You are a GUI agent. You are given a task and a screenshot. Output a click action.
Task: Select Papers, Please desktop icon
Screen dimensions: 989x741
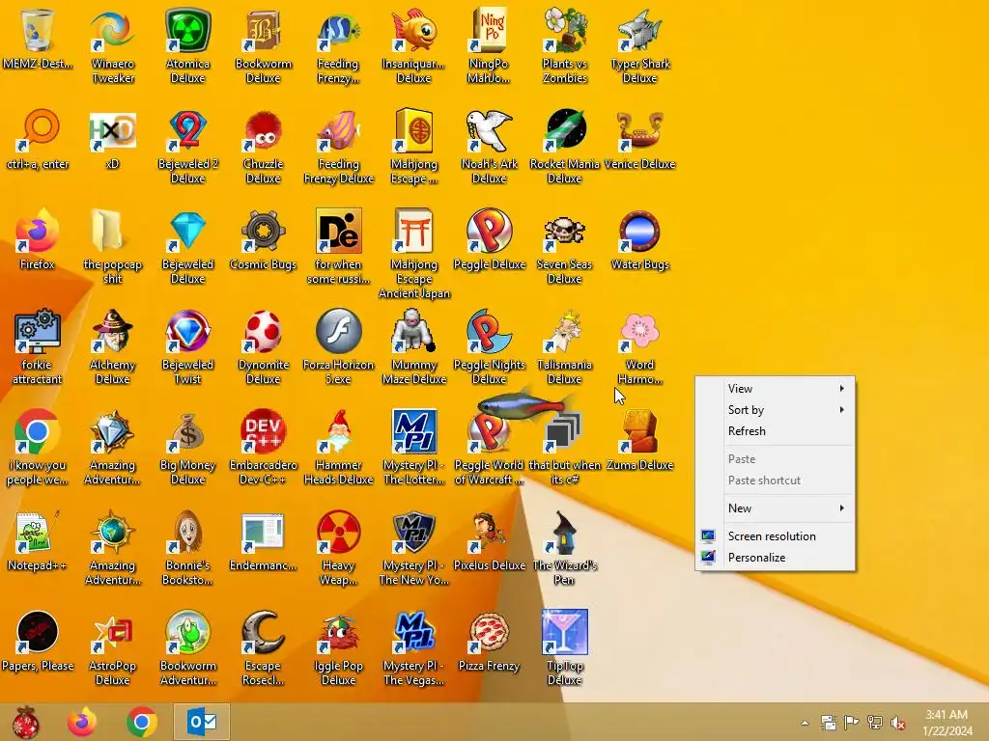pos(38,632)
